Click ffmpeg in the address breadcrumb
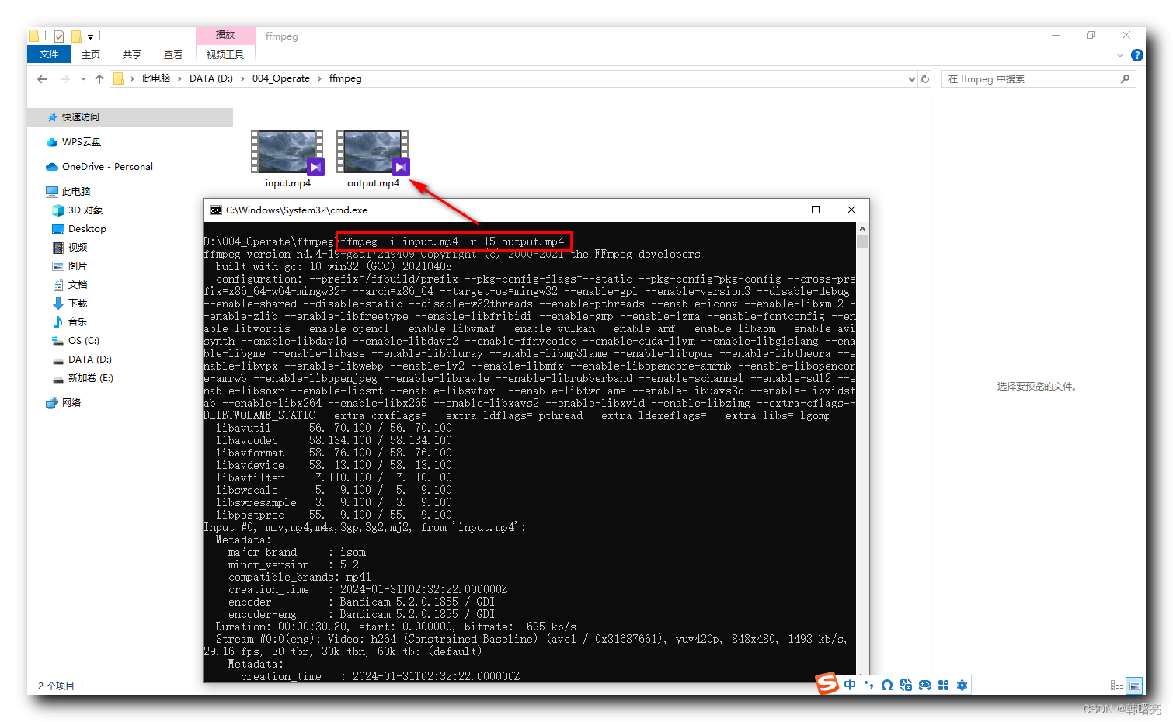This screenshot has width=1173, height=722. (x=346, y=78)
